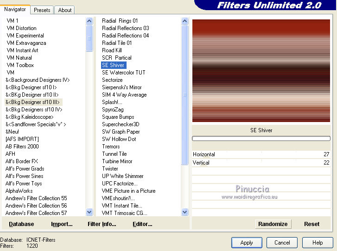
Task: Choose the Radial Reflections 03 filter
Action: (126, 28)
